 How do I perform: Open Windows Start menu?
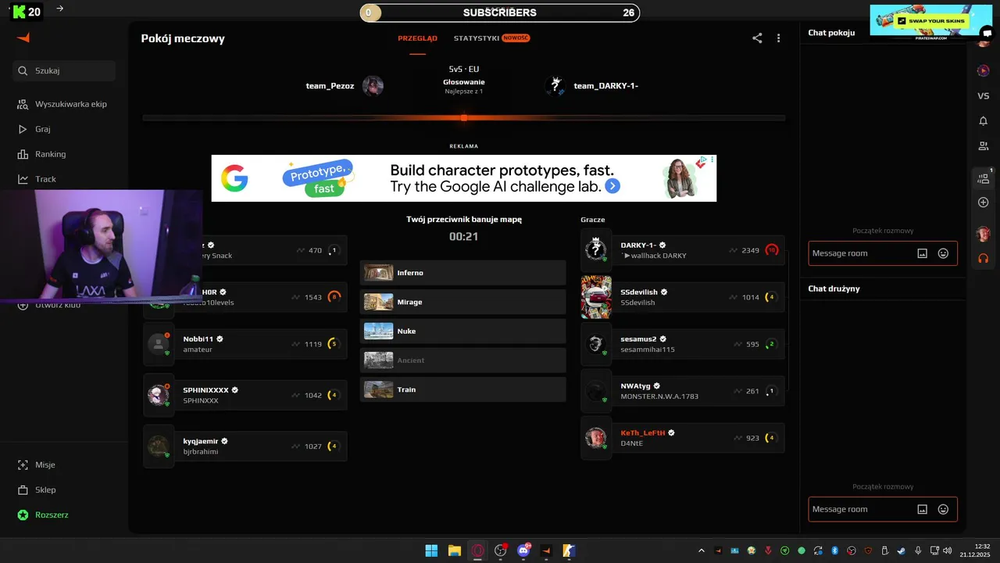coord(431,550)
